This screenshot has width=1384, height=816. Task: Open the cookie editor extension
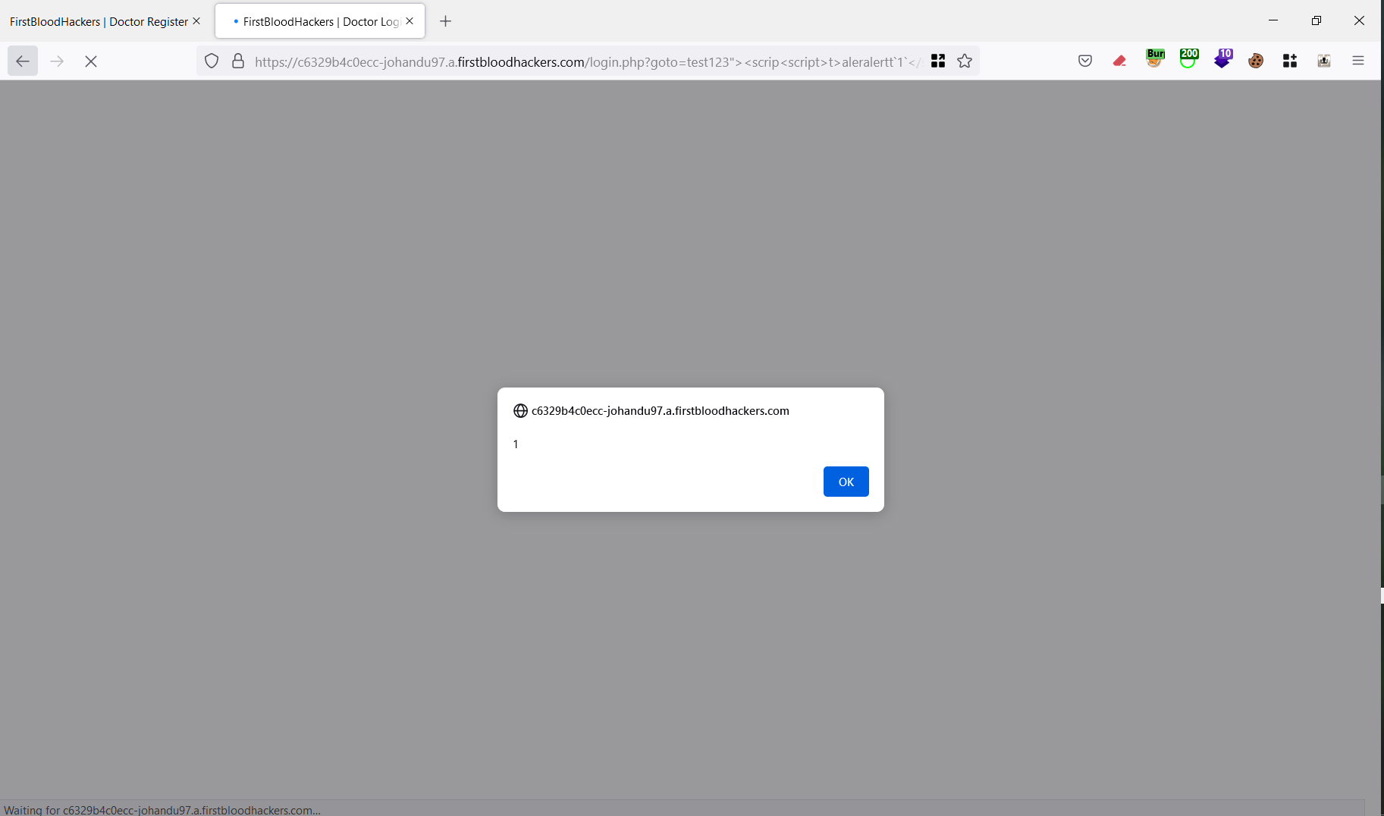[x=1256, y=61]
